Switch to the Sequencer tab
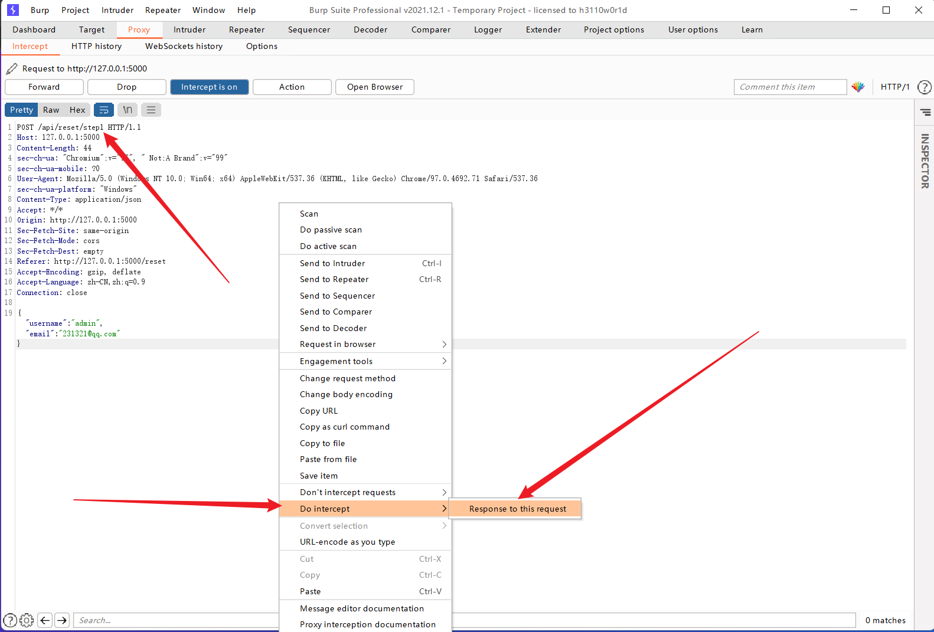 (309, 30)
